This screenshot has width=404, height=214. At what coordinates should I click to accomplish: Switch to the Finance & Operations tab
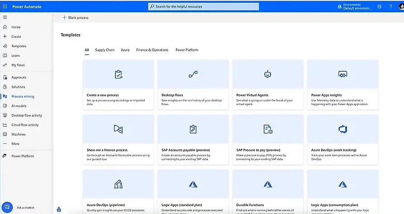tap(152, 50)
